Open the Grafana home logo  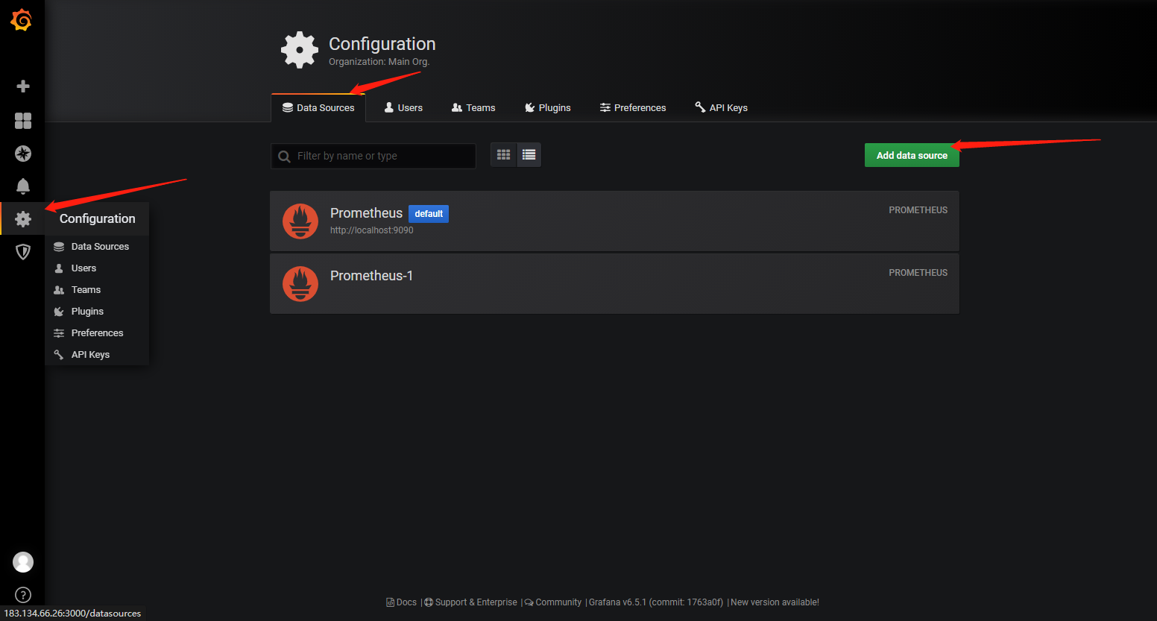[x=22, y=20]
